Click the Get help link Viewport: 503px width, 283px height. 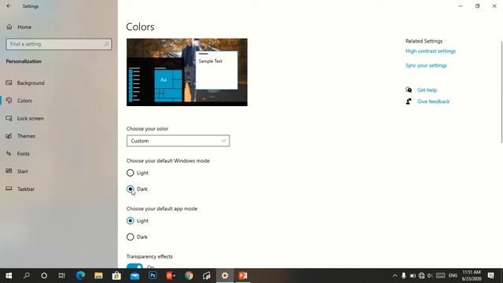click(x=427, y=90)
